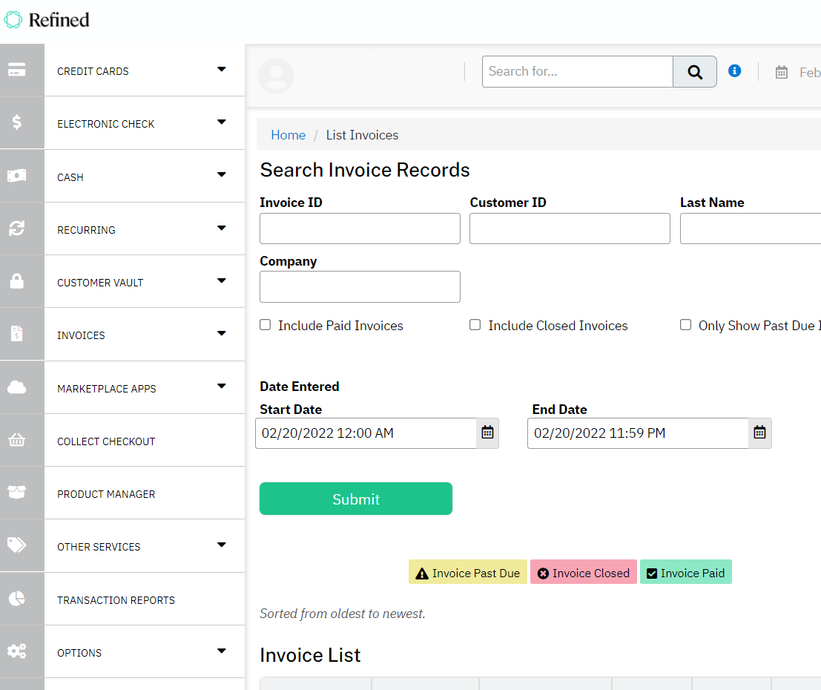Click the Customer Vault padlock icon

pyautogui.click(x=17, y=280)
